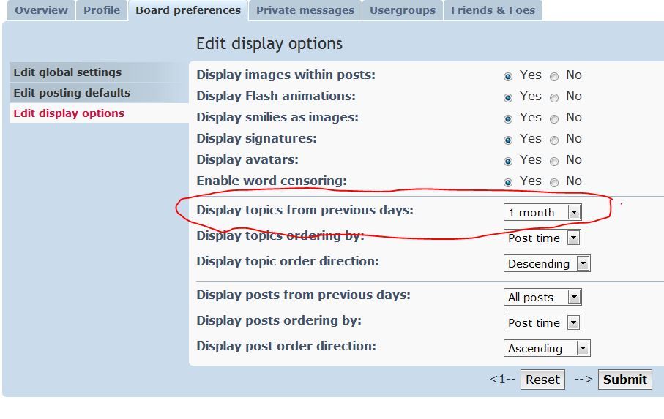
Task: Open the Usergroups tab
Action: [x=403, y=10]
